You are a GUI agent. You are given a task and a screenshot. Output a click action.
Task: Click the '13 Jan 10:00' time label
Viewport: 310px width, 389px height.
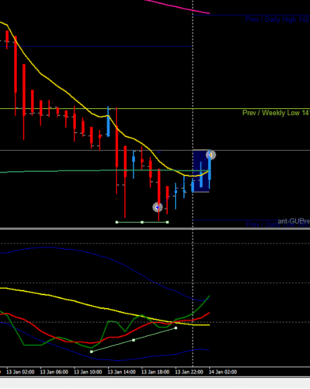click(88, 372)
